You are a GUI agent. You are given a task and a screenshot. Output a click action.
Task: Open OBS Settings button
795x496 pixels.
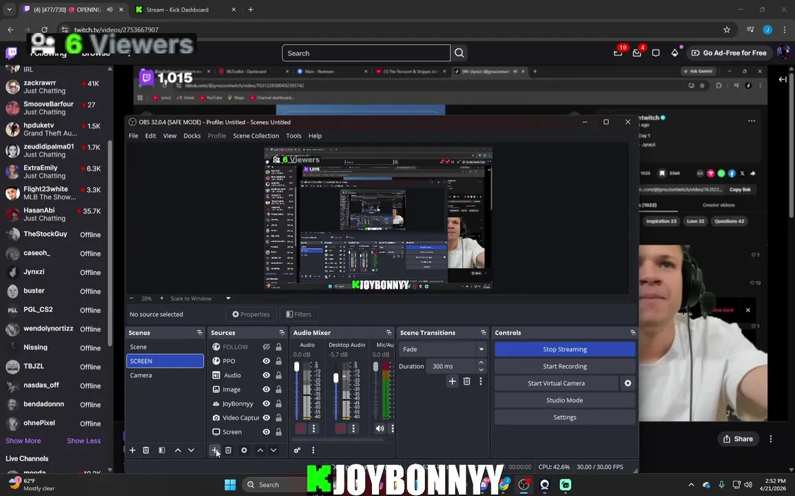click(565, 417)
